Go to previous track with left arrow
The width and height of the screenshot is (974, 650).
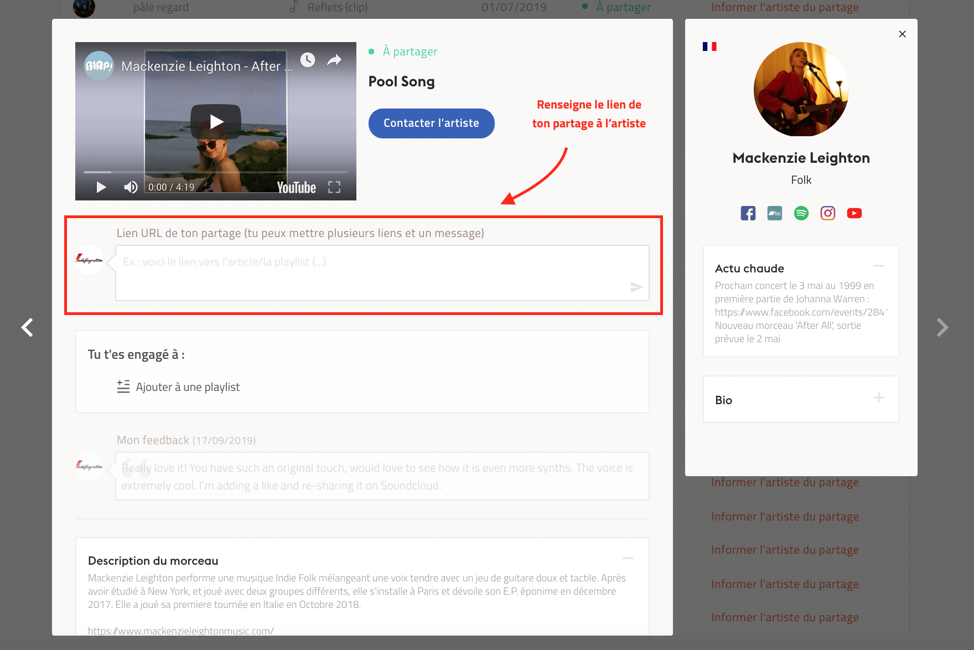[27, 327]
